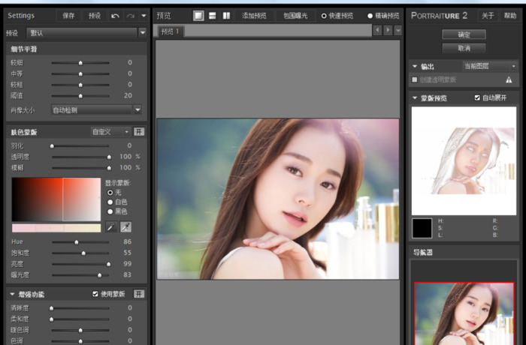This screenshot has width=526, height=345.
Task: Click the 添加预览 button
Action: coord(254,15)
